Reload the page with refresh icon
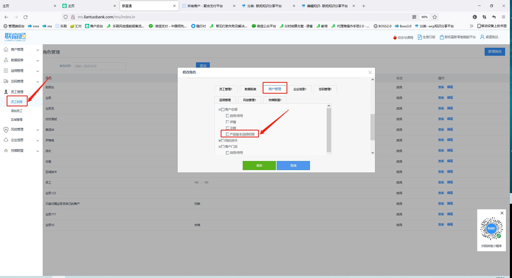This screenshot has width=512, height=278. [x=25, y=17]
